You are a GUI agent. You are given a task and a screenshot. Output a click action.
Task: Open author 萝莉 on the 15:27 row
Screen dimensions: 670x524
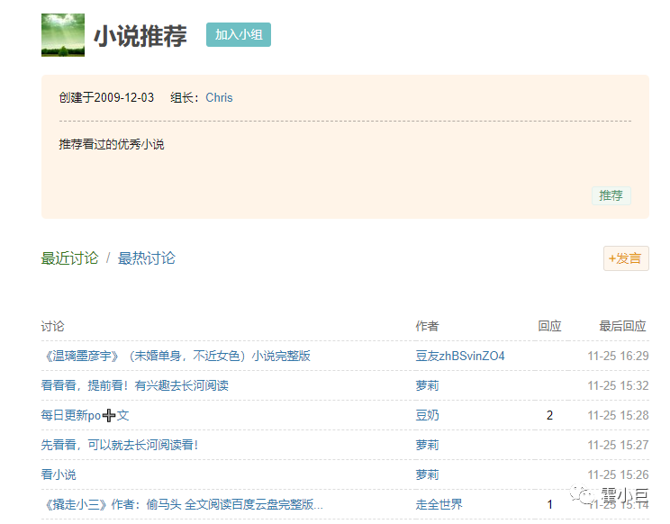[x=427, y=445]
